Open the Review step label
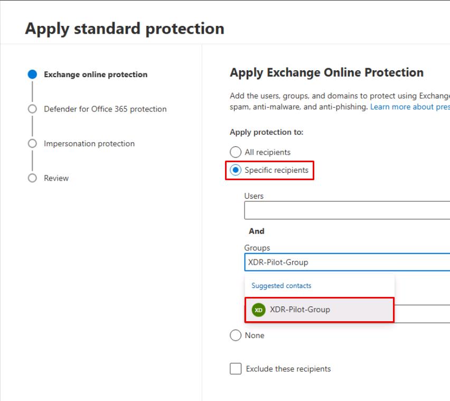 (57, 178)
